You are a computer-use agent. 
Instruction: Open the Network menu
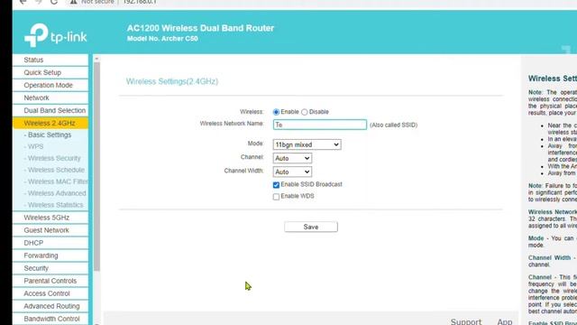point(50,97)
